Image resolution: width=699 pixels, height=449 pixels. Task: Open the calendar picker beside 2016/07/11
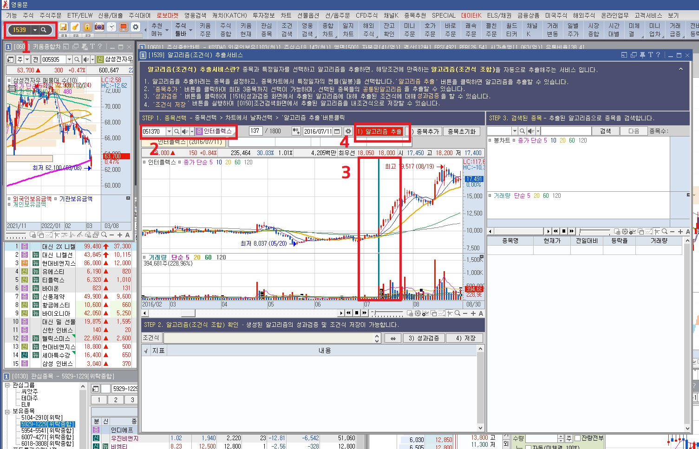[x=337, y=131]
